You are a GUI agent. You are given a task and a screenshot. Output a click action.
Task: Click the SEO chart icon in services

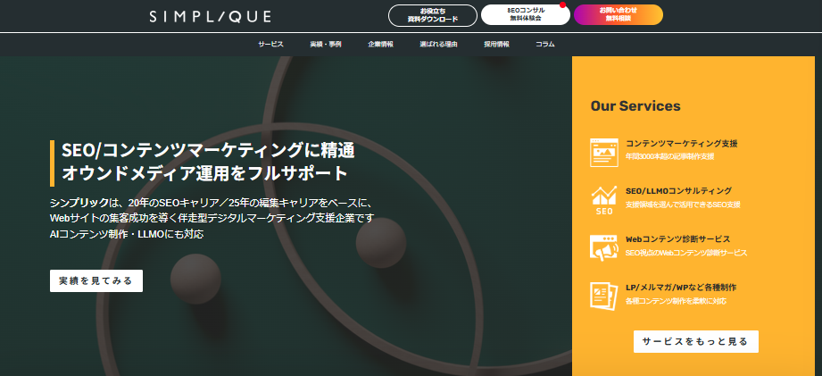(x=604, y=200)
